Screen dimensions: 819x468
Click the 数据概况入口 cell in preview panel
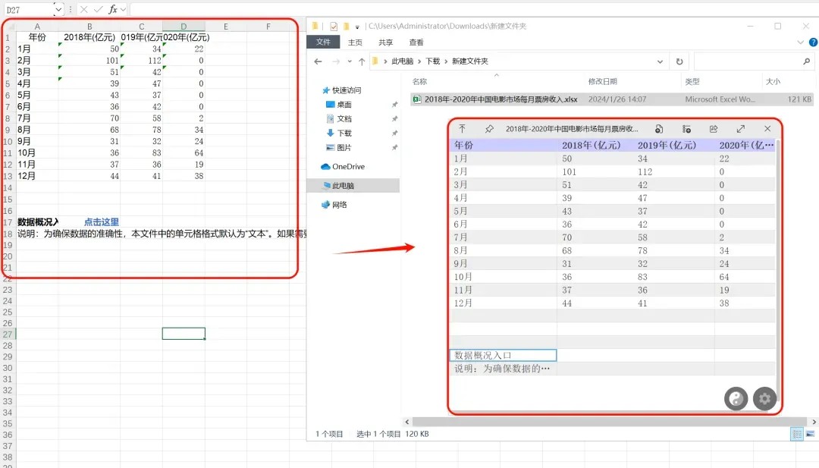click(503, 355)
